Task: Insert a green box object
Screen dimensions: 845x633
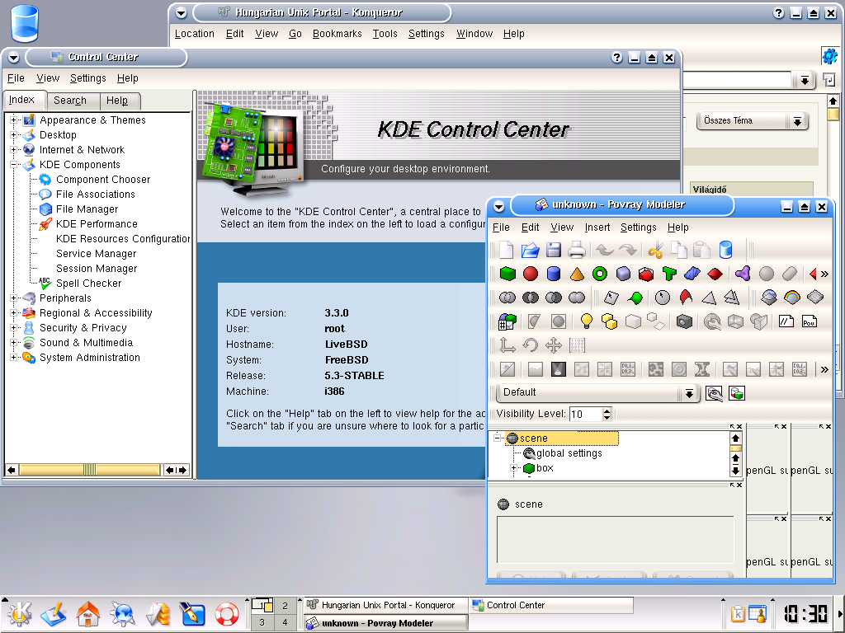Action: click(x=507, y=274)
